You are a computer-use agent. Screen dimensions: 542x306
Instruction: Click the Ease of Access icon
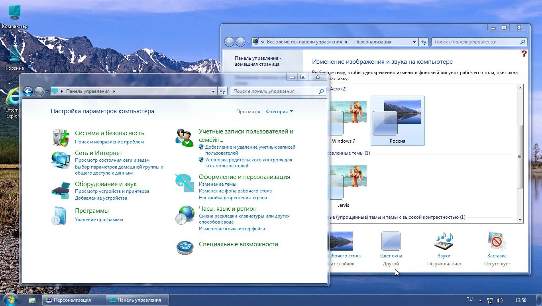pos(185,247)
